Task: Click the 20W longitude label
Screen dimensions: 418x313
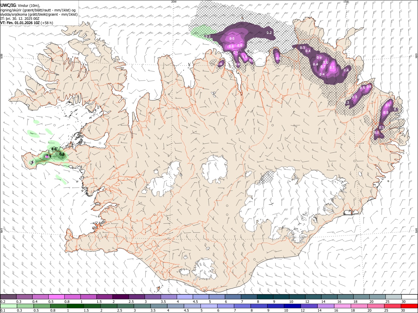Action: [174, 2]
